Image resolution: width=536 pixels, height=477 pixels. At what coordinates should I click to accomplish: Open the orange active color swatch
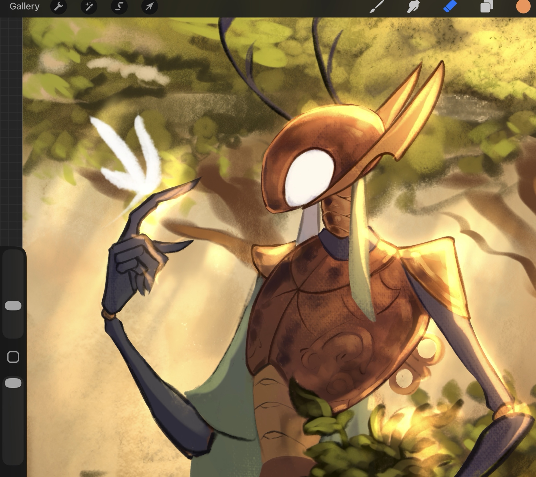click(523, 6)
